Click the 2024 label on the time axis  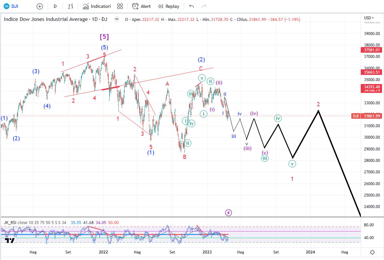tap(310, 252)
